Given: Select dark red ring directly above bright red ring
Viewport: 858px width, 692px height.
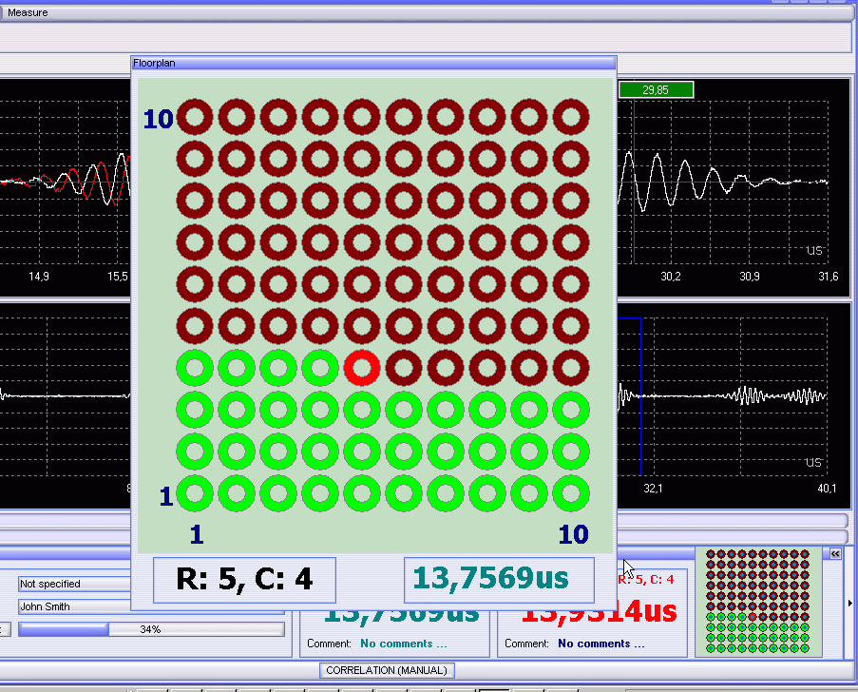Looking at the screenshot, I should tap(362, 326).
